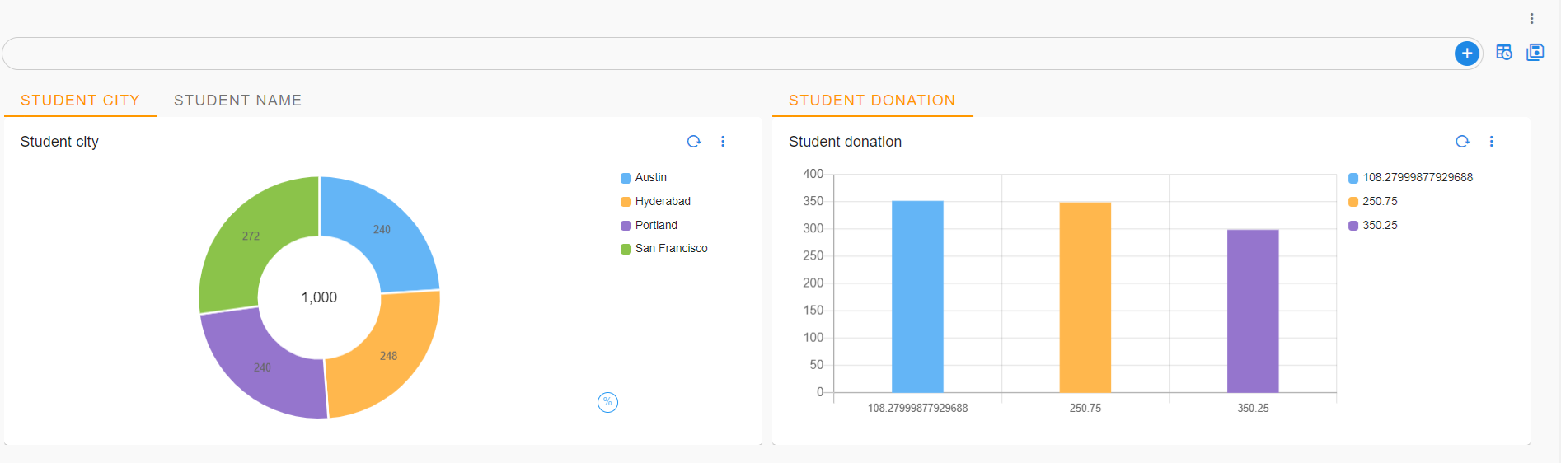Refresh the Student donation chart
Image resolution: width=1561 pixels, height=463 pixels.
point(1462,142)
